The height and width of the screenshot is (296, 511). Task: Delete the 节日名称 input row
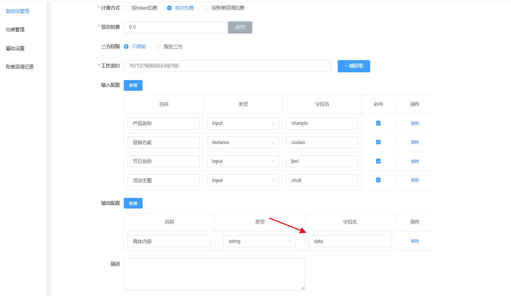(415, 161)
